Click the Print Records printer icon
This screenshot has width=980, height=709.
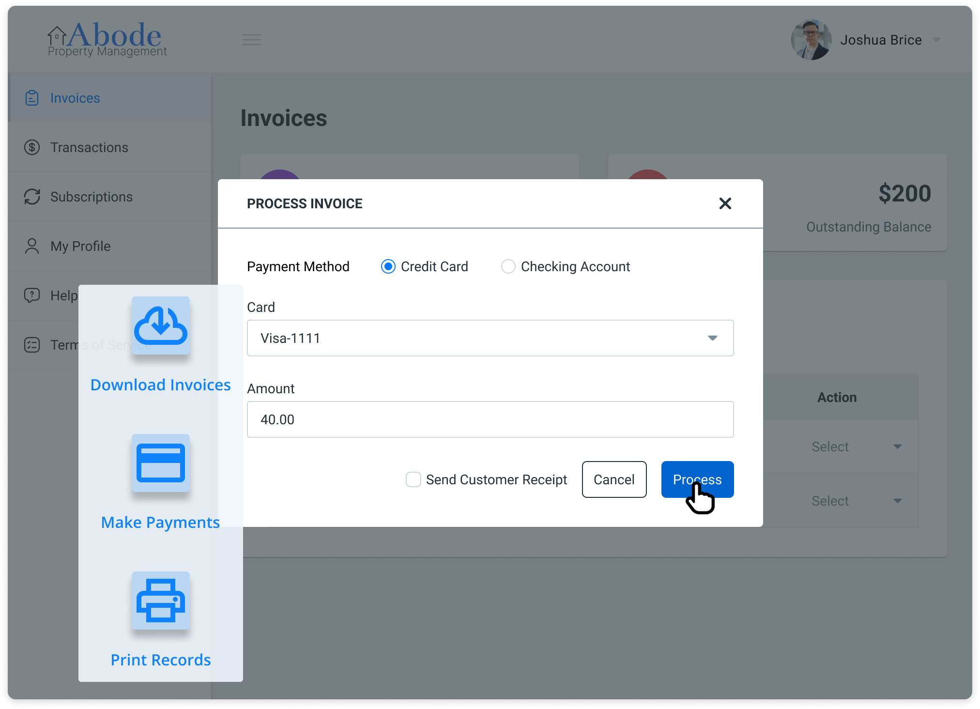tap(161, 601)
